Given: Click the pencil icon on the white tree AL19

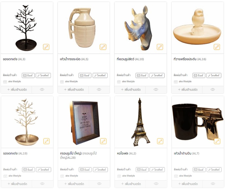Looking at the screenshot, I should (46, 141).
